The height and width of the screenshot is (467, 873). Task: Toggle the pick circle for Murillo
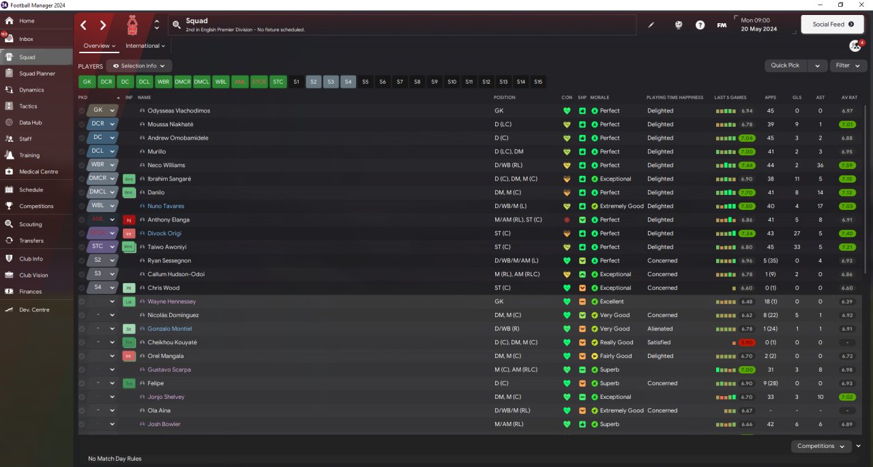tap(82, 151)
